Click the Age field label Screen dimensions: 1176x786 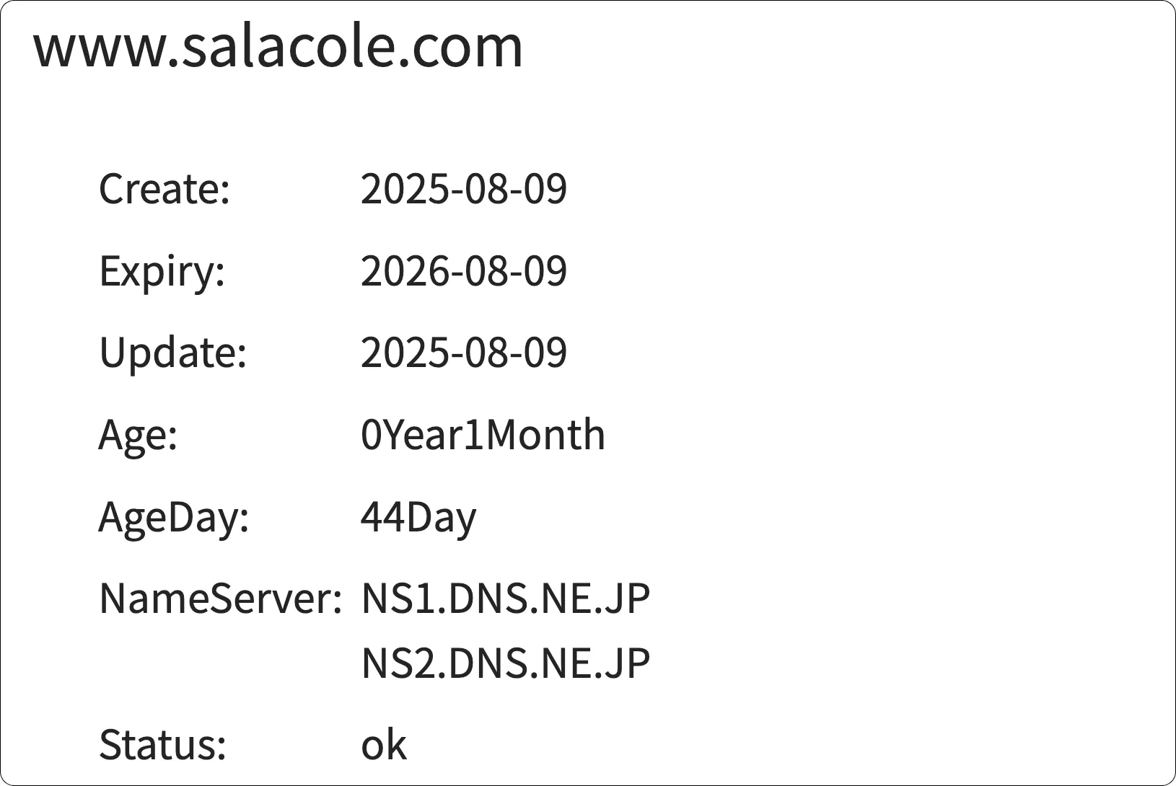click(138, 435)
